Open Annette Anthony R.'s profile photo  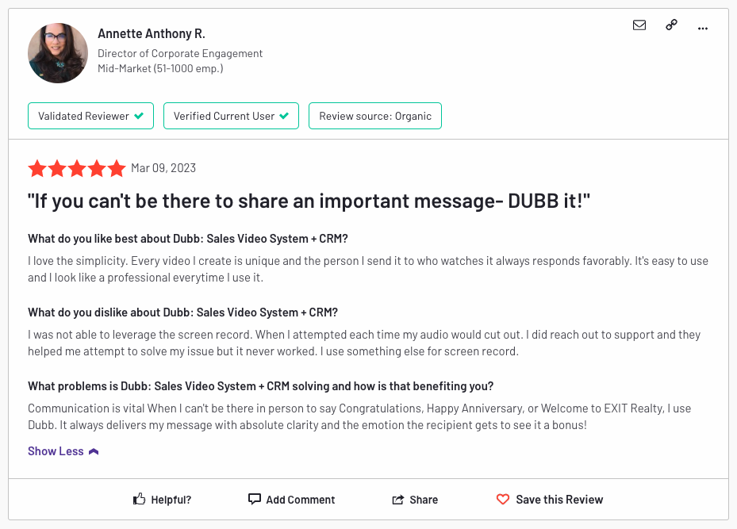click(58, 53)
